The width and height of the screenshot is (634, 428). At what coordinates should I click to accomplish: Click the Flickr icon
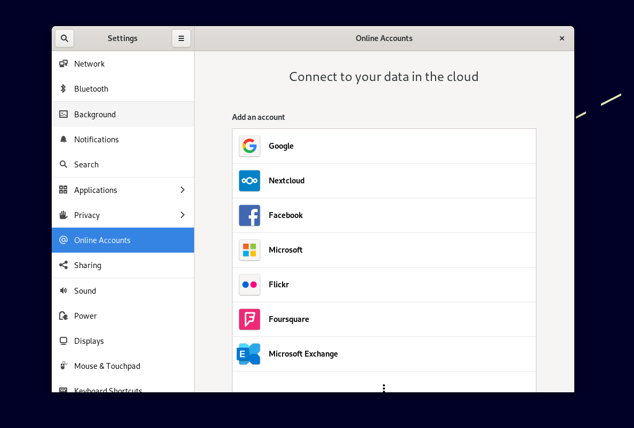(x=249, y=284)
